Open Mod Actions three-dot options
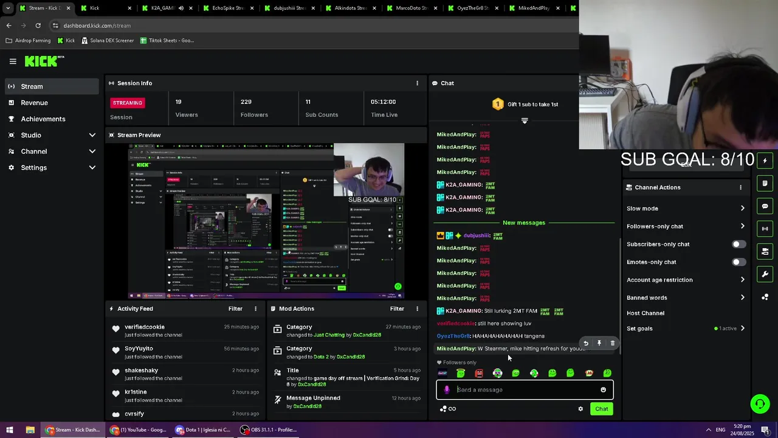Viewport: 778px width, 438px height. 417,308
